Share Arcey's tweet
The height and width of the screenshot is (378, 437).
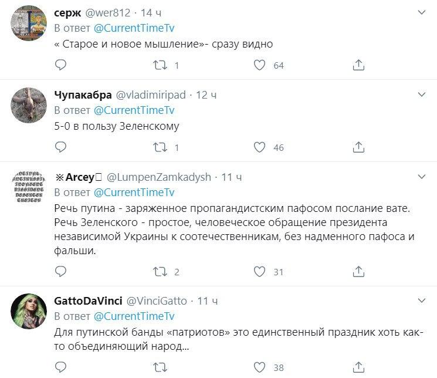click(359, 271)
